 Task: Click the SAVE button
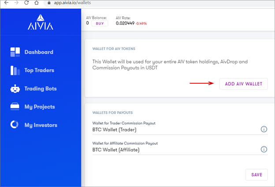256,175
